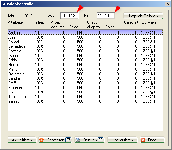Viewport: 172px width, 150px height.
Task: Click into the 'von' date field
Action: tap(69, 16)
